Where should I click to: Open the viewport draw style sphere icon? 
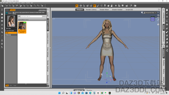142,13
